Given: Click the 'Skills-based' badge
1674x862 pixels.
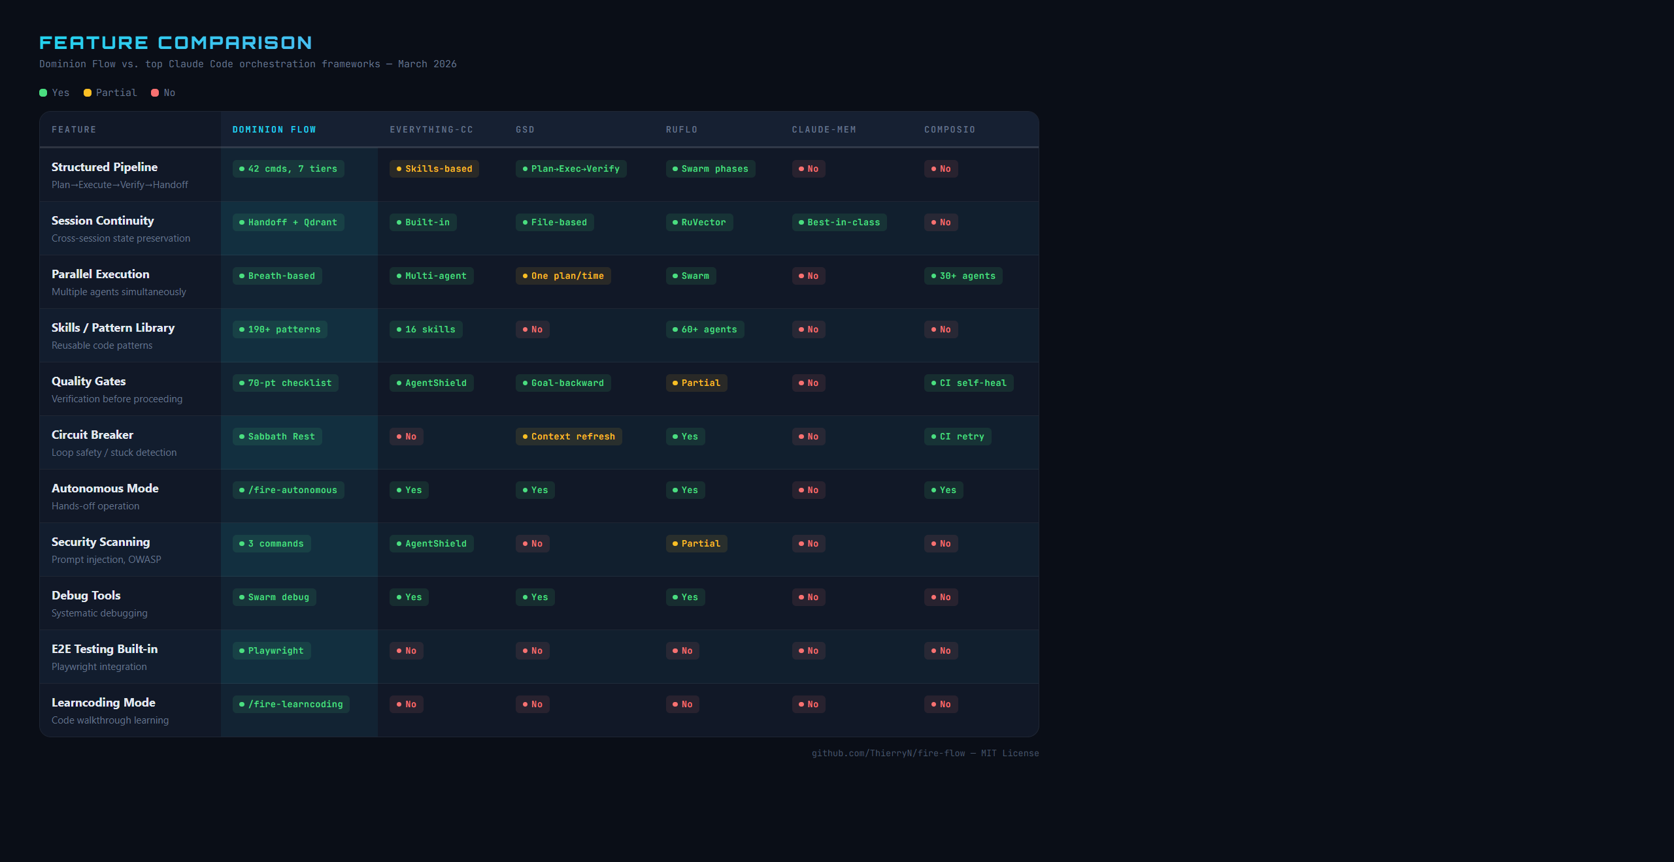Looking at the screenshot, I should 434,169.
